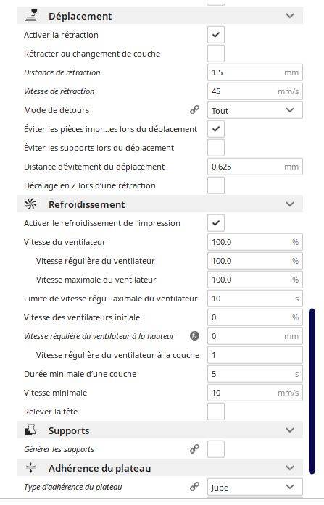
Task: Click the vertical settings scrollbar
Action: click(x=312, y=391)
